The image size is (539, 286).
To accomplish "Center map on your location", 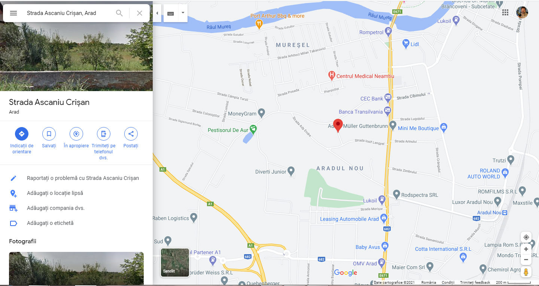I will click(526, 237).
